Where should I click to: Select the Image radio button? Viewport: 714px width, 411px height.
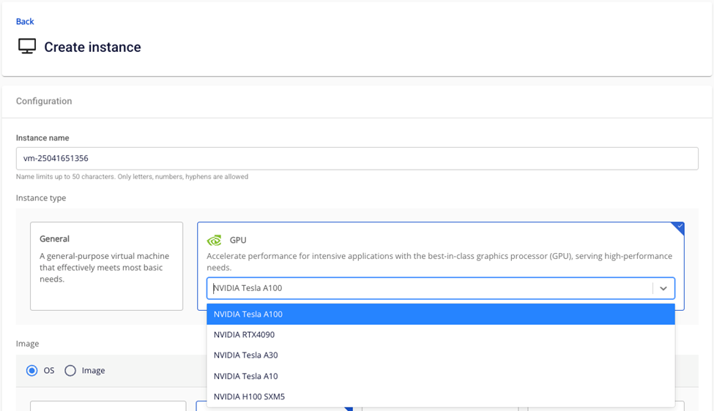click(x=70, y=371)
